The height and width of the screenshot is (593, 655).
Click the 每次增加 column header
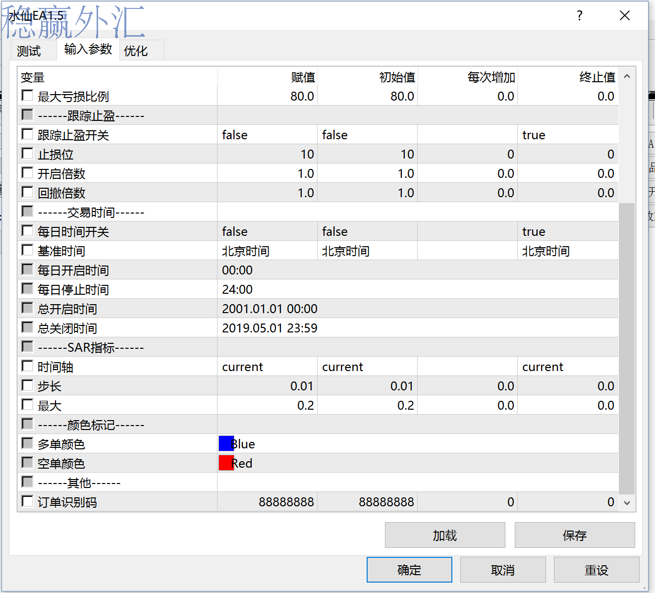tap(467, 77)
